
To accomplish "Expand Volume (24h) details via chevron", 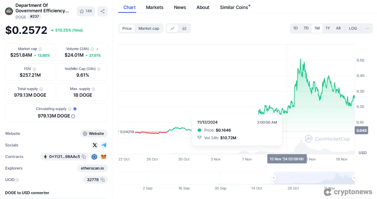I will [97, 49].
